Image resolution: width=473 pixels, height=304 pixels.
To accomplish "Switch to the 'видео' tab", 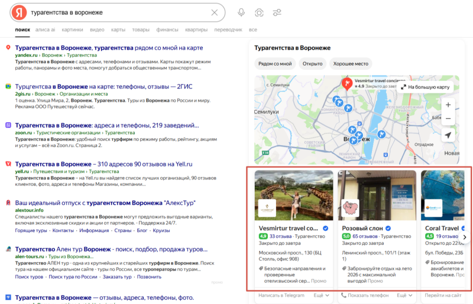I will point(97,30).
